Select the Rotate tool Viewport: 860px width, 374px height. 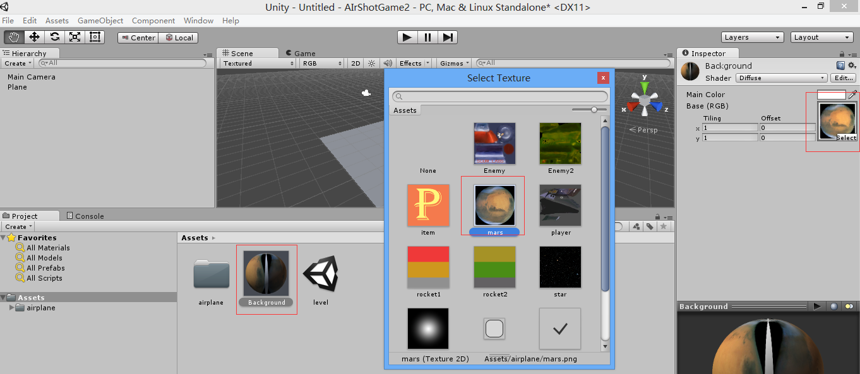pyautogui.click(x=54, y=37)
